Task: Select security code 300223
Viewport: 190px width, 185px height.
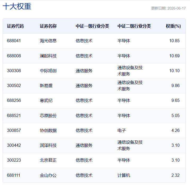Action: (14, 160)
